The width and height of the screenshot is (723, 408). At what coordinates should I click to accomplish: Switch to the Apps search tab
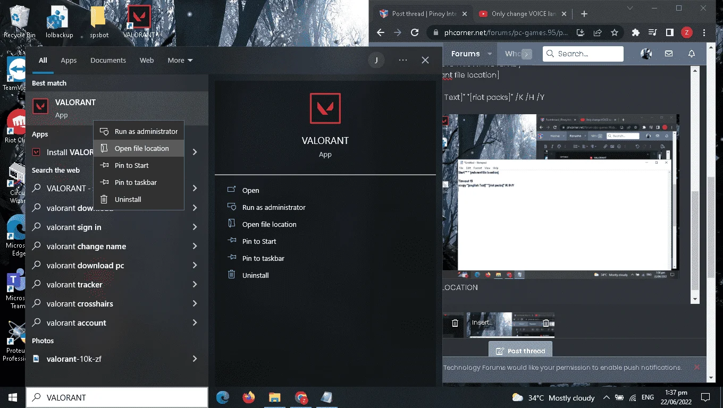coord(69,60)
